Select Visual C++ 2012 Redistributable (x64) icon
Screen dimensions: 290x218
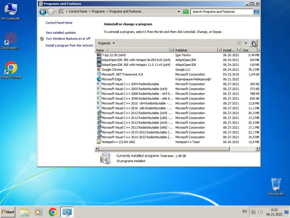coord(99,113)
